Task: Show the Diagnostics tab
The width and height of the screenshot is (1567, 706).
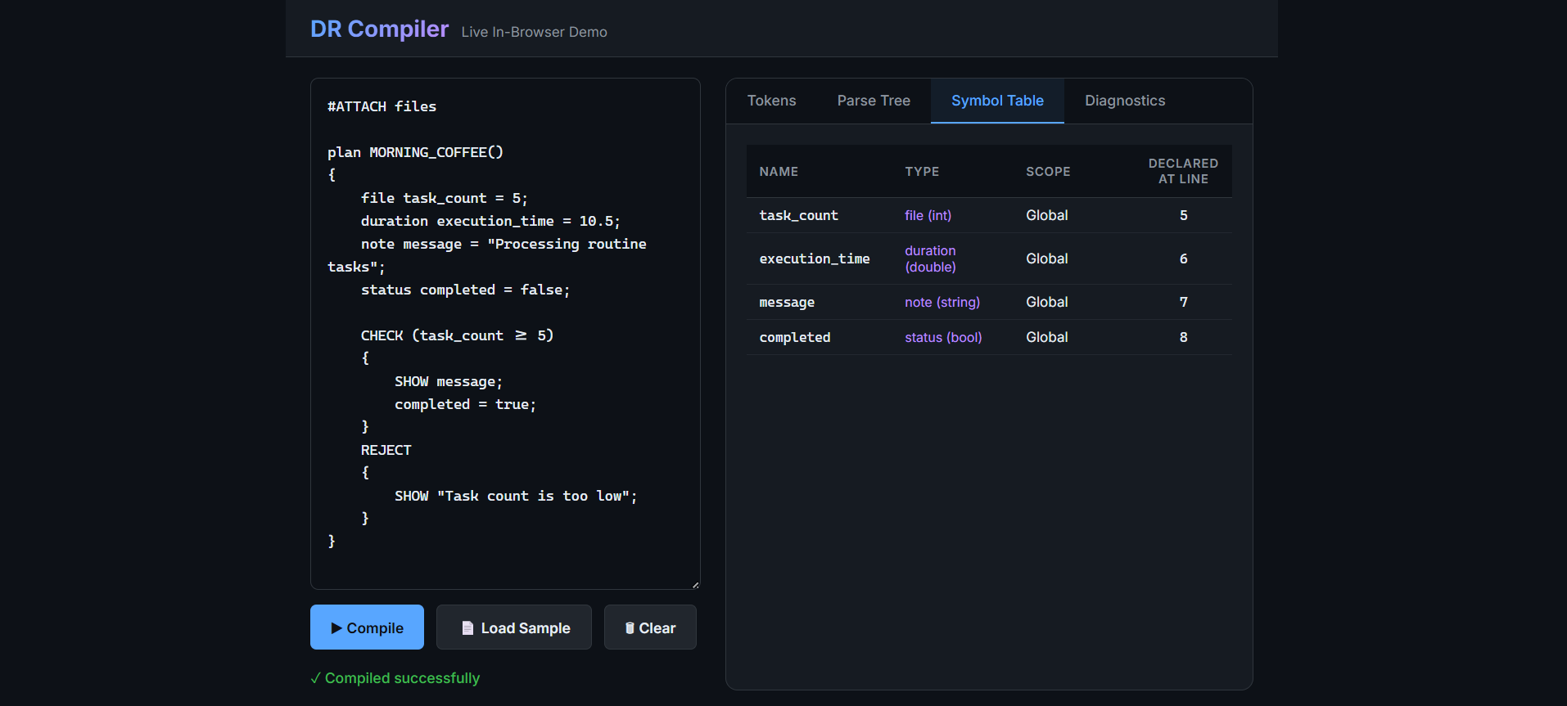Action: (x=1125, y=101)
